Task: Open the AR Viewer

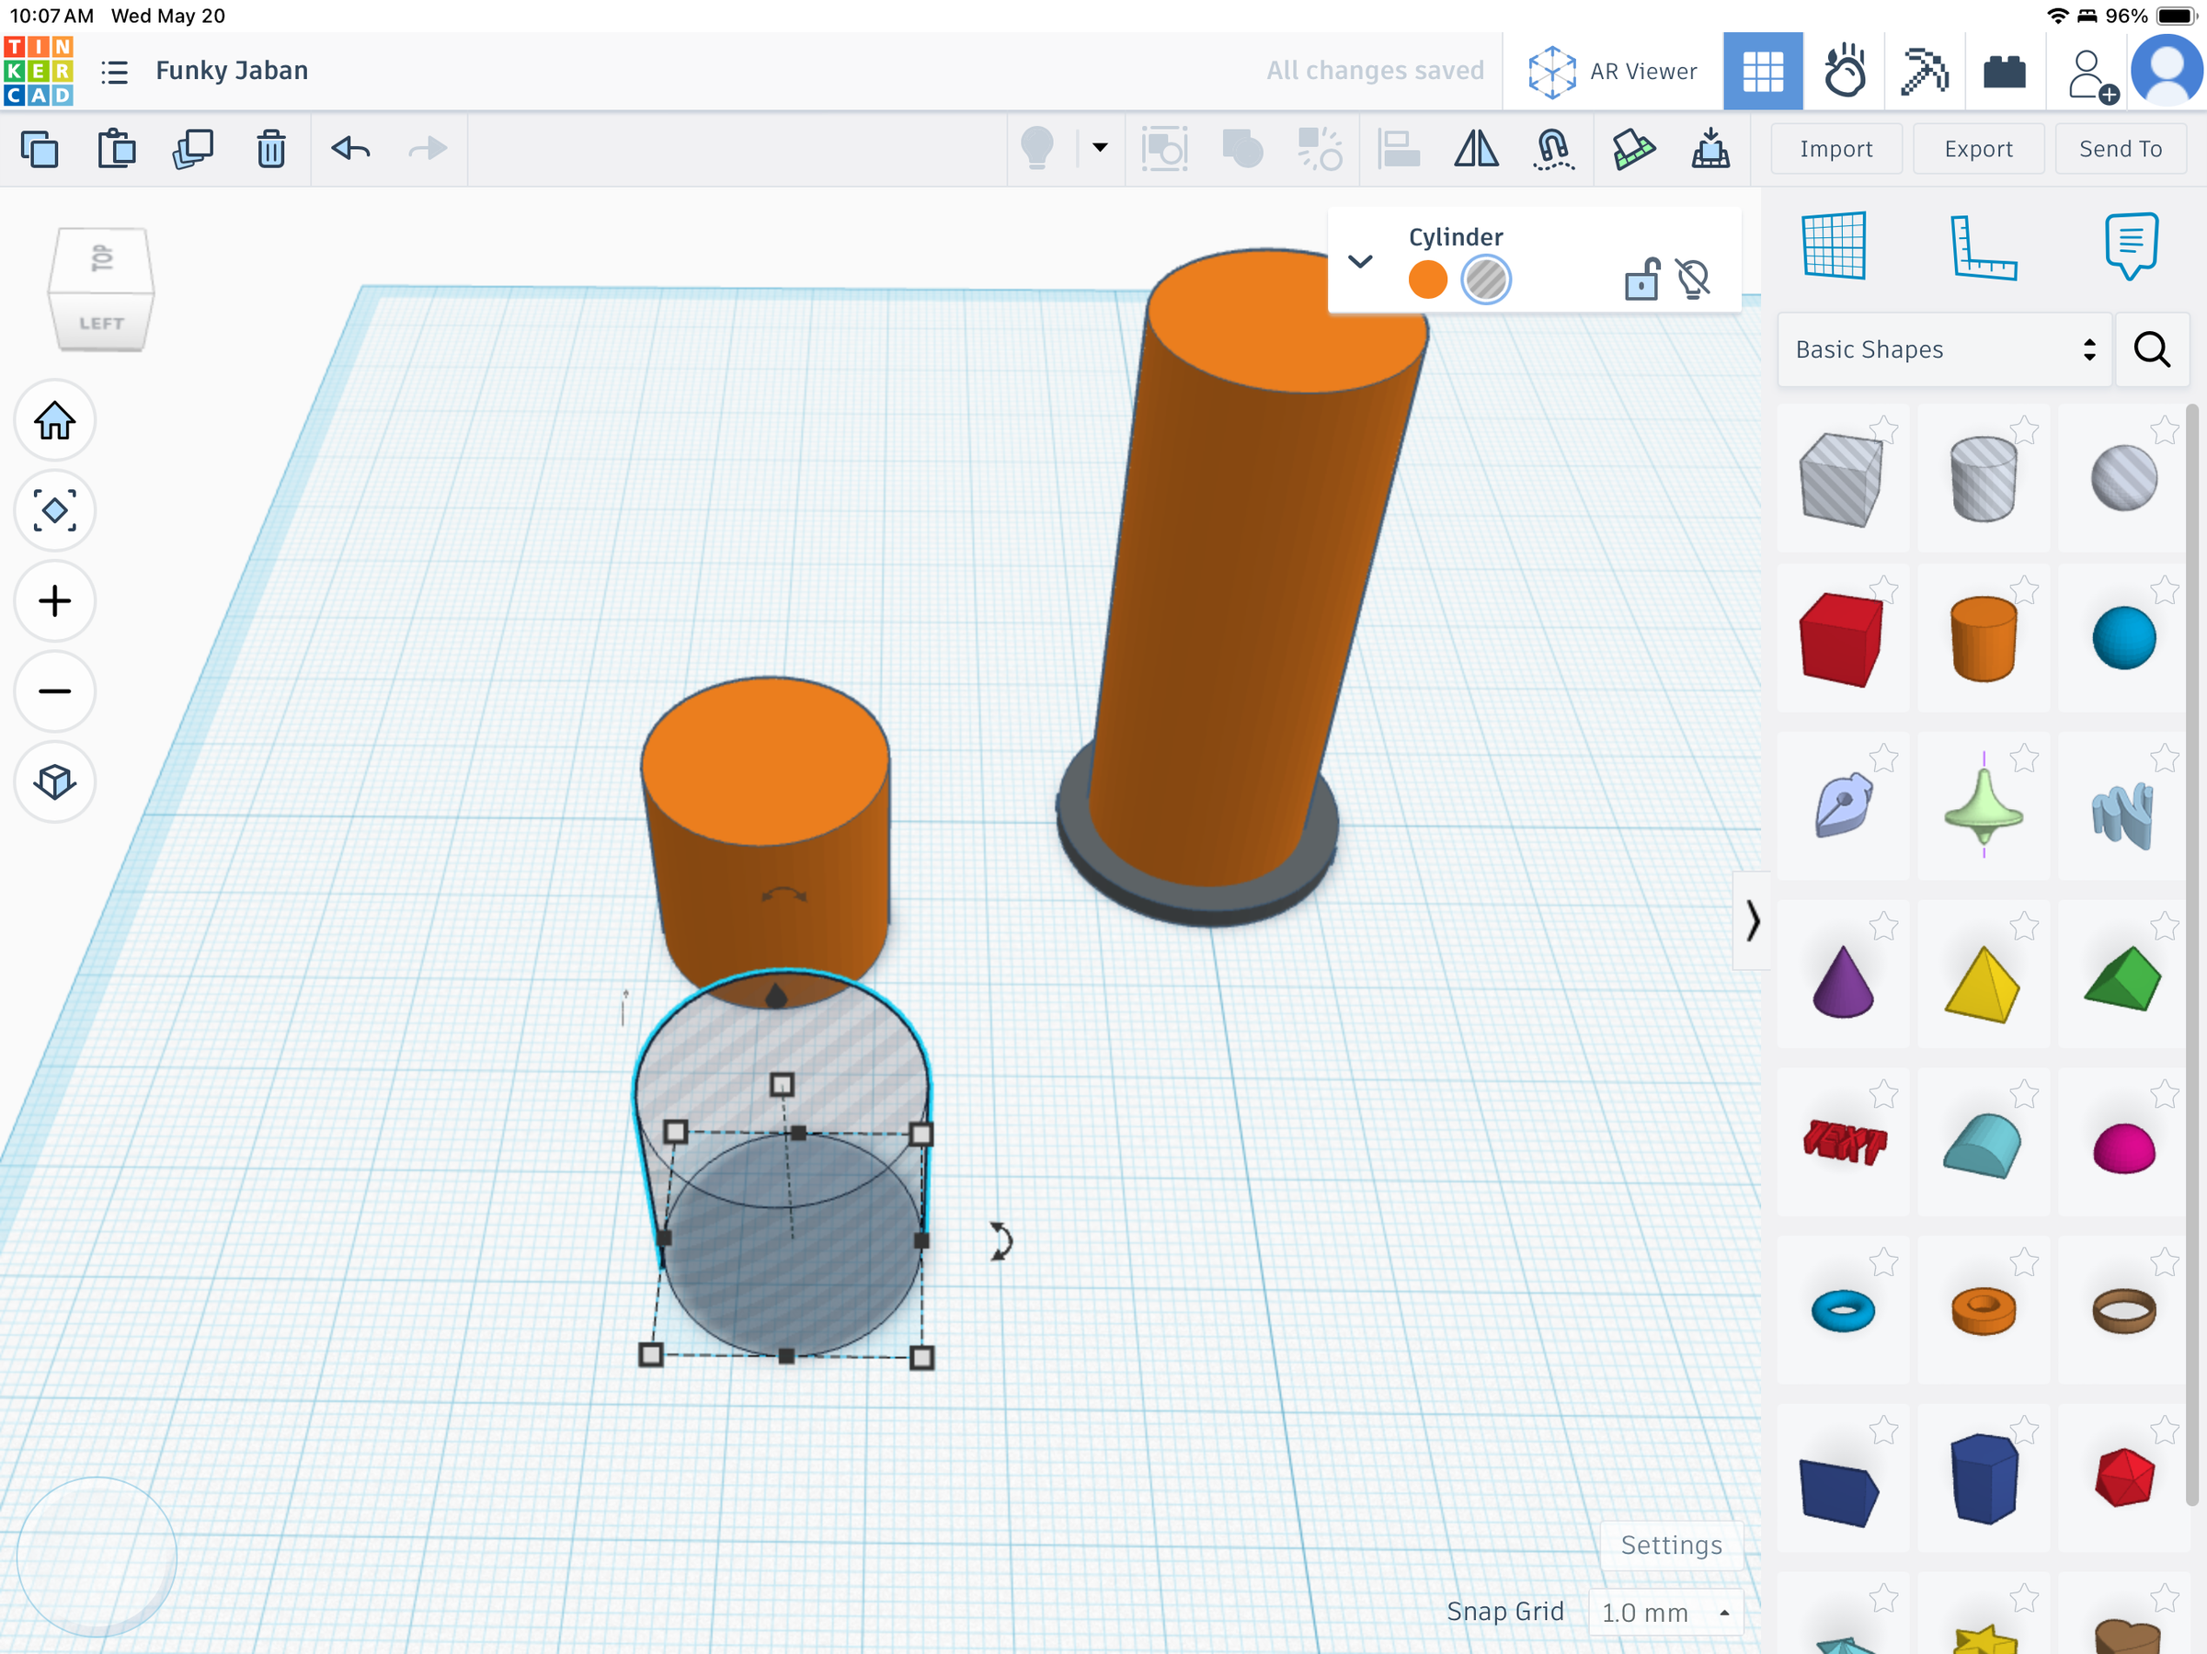Action: click(x=1612, y=72)
